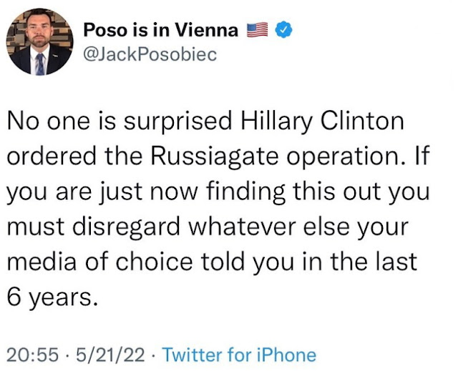Open the round profile avatar photo
The image size is (458, 371).
click(x=40, y=42)
